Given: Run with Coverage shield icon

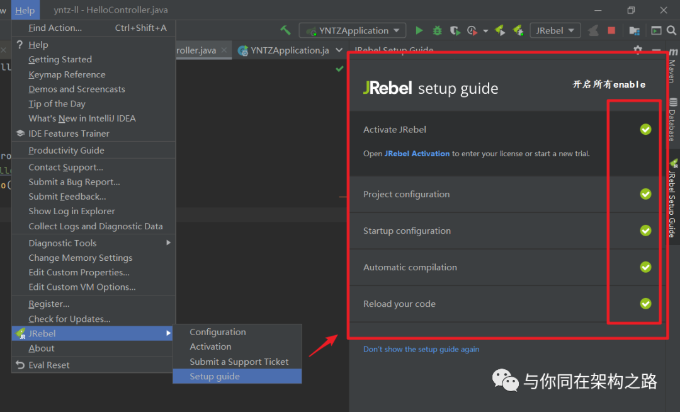Looking at the screenshot, I should 455,31.
